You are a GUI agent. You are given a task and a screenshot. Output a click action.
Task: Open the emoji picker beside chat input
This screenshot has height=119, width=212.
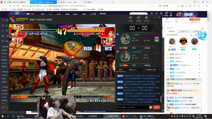click(x=151, y=108)
